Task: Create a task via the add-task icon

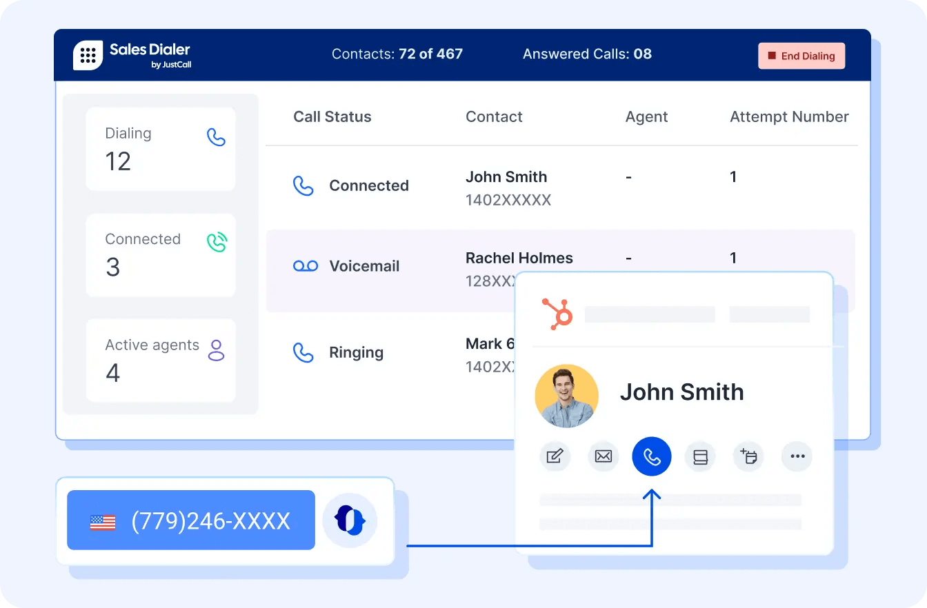Action: (x=748, y=456)
